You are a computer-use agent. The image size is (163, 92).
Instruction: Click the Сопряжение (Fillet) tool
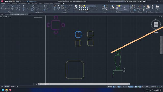pyautogui.click(x=48, y=8)
